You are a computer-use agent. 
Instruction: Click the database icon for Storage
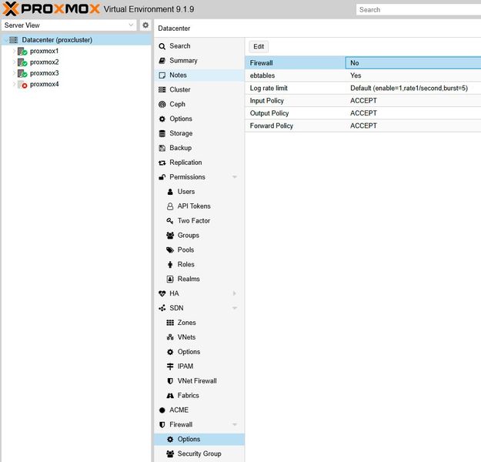click(x=162, y=133)
